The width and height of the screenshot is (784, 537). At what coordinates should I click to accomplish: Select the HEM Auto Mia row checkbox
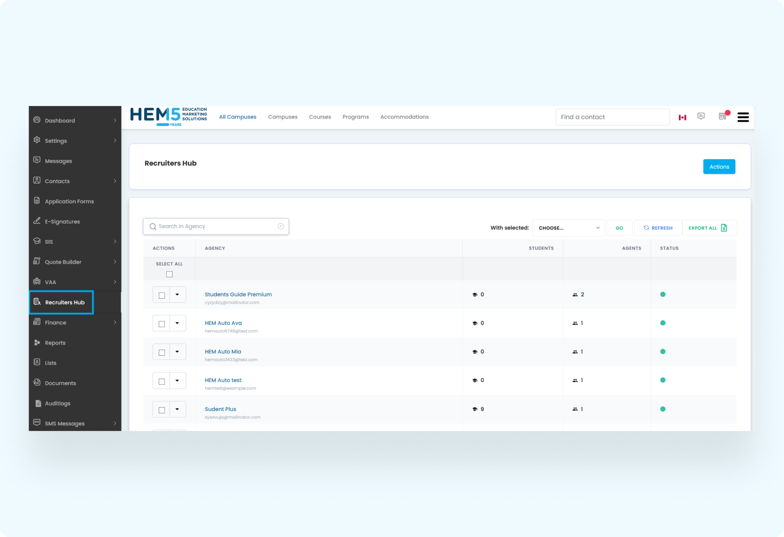pyautogui.click(x=162, y=353)
